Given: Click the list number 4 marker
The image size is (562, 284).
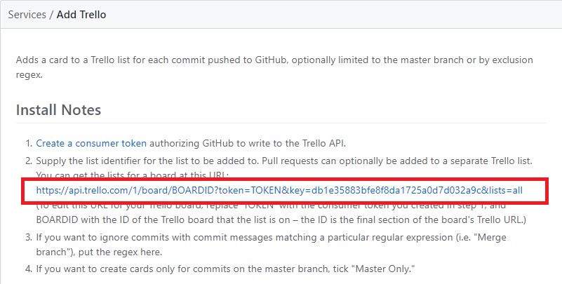Looking at the screenshot, I should tap(29, 269).
